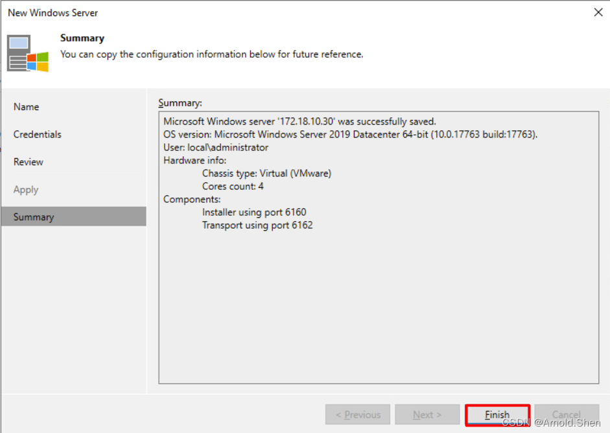Click the 'New Windows Server' title text
This screenshot has width=610, height=433.
point(53,13)
